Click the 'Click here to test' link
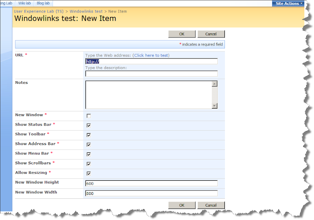This screenshot has height=220, width=314. click(x=151, y=55)
